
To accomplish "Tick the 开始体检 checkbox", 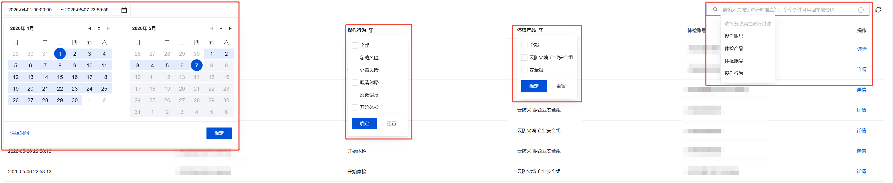I will [355, 107].
